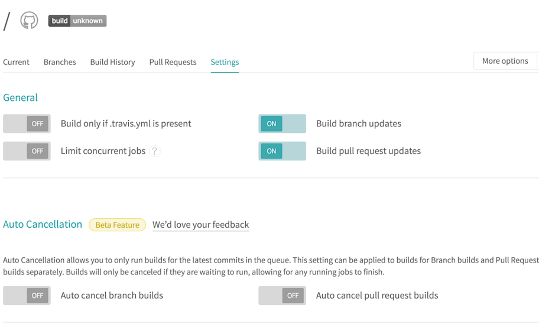Toggle Build only if .travis.yml is present
The width and height of the screenshot is (539, 328).
[x=27, y=124]
